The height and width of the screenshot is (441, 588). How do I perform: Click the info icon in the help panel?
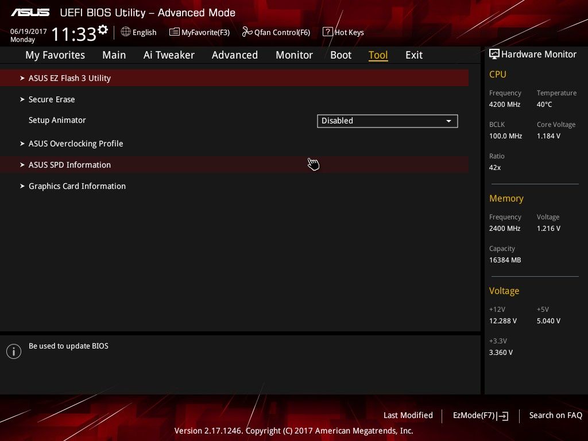pos(14,351)
